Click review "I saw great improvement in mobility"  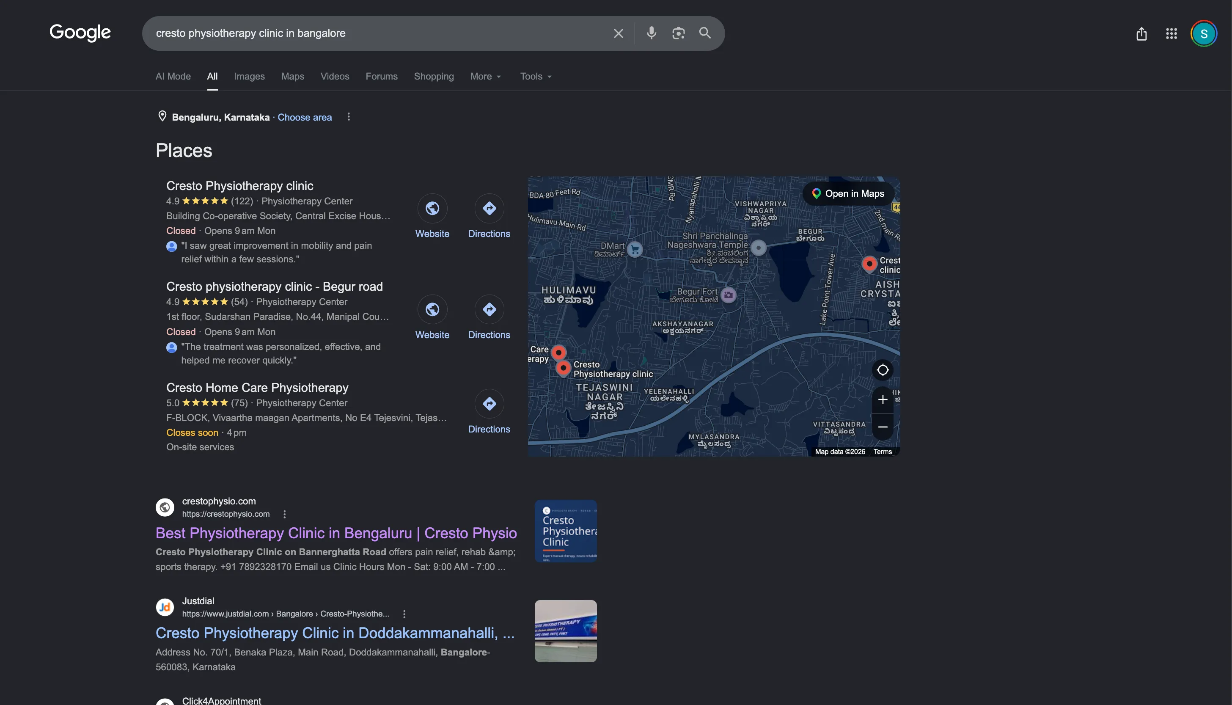276,252
